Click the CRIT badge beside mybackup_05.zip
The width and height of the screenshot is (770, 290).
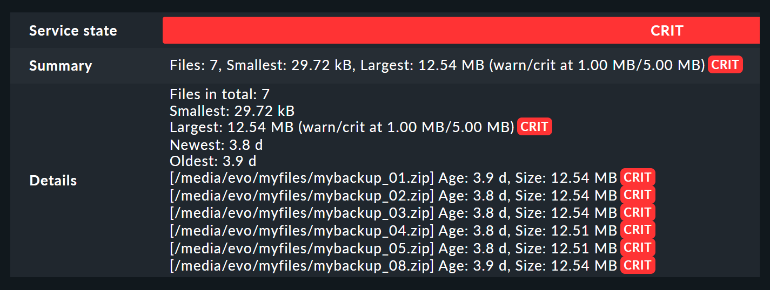[638, 247]
